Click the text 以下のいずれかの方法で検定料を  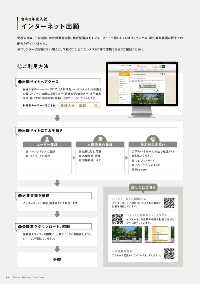(153, 151)
